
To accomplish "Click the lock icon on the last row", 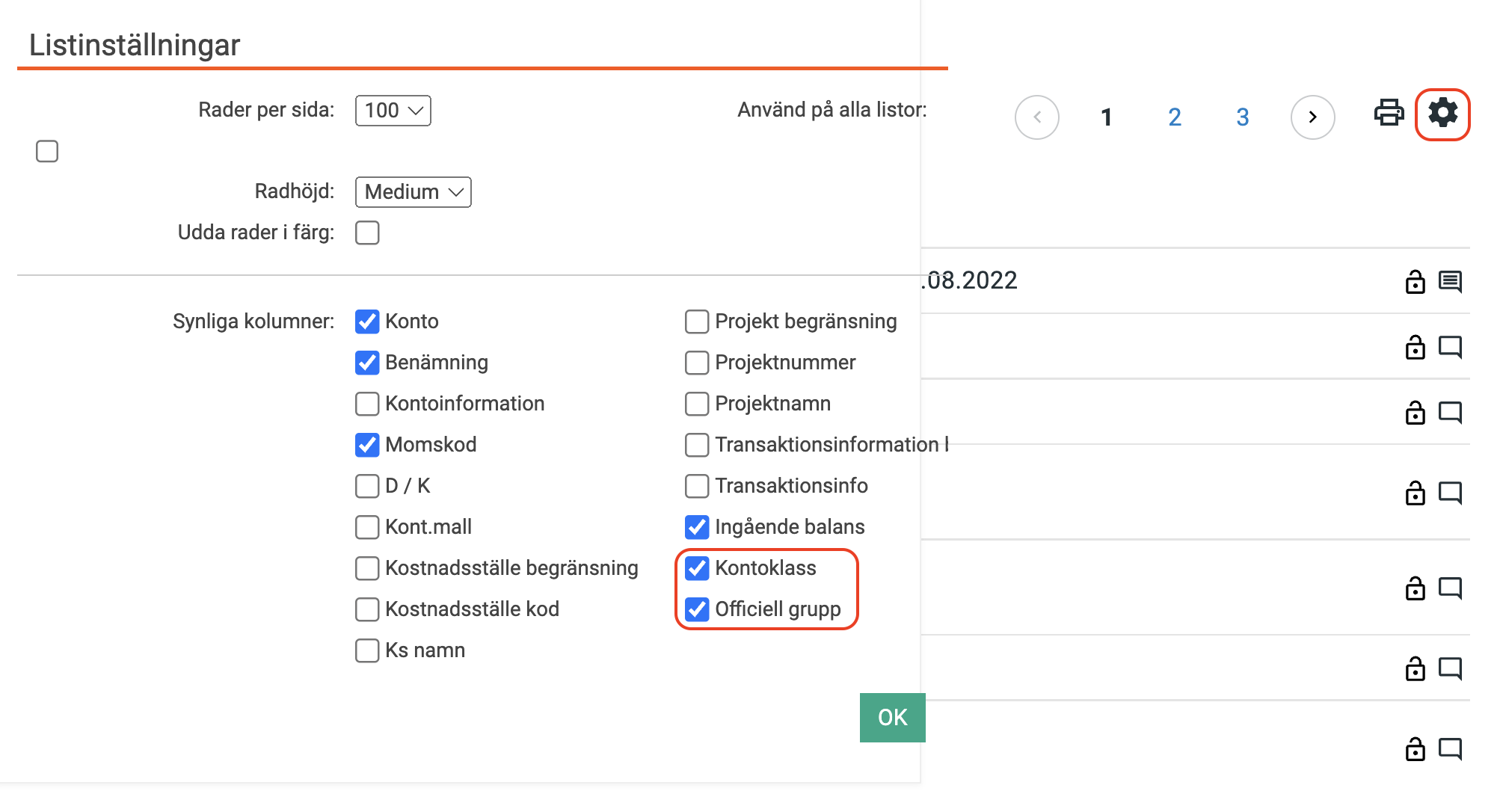I will [x=1415, y=748].
